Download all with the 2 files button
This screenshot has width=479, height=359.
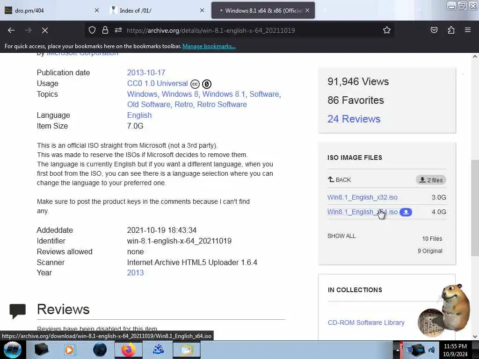click(431, 180)
